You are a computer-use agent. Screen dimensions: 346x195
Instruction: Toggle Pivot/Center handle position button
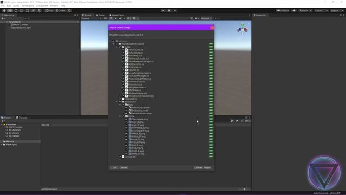click(x=49, y=11)
